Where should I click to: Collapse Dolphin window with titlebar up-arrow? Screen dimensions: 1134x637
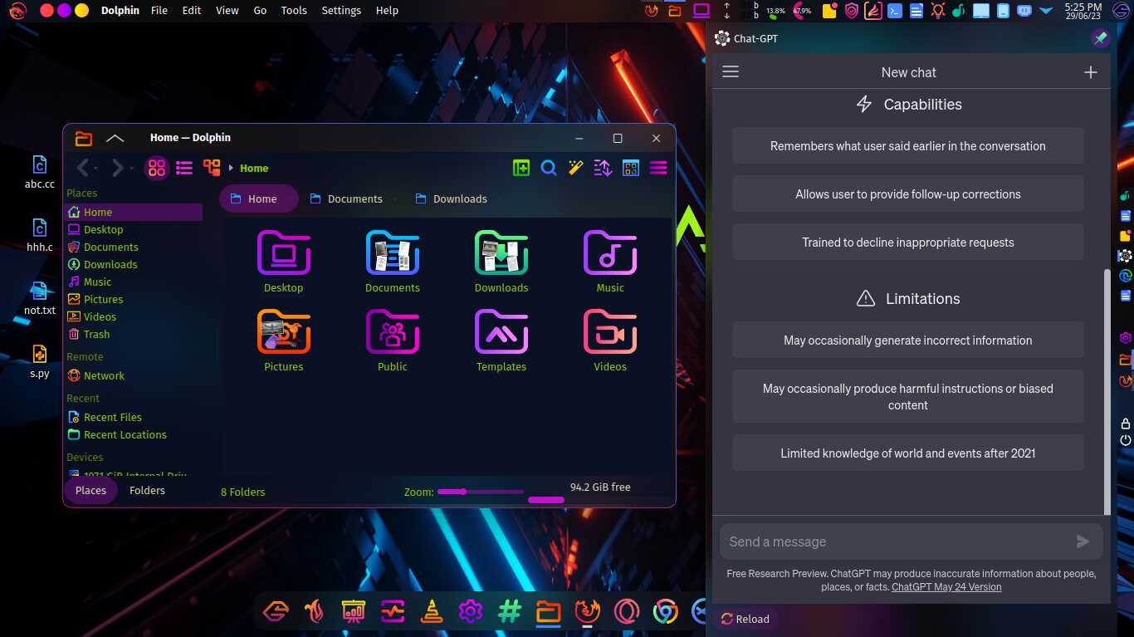(x=115, y=138)
